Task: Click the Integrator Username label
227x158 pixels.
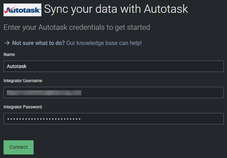Action: [x=23, y=81]
